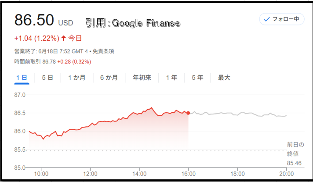Click the +1.04 (1.22%) change text
This screenshot has height=182, width=313.
(37, 38)
